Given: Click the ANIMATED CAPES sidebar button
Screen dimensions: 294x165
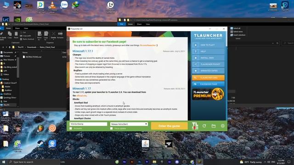Looking at the screenshot, I should coord(208,71).
